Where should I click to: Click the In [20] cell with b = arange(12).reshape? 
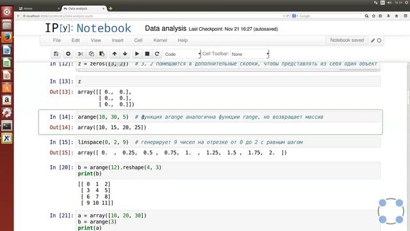[x=228, y=171]
